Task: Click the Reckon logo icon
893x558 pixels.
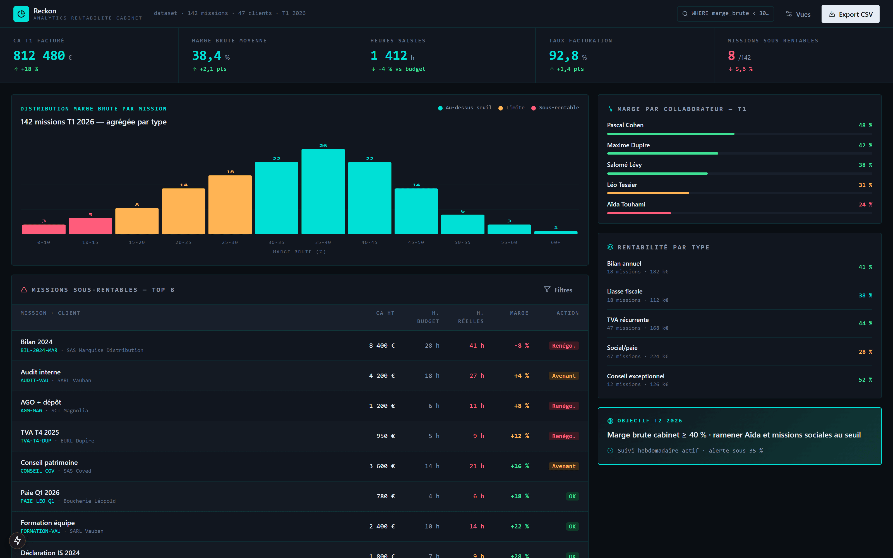Action: (x=21, y=14)
